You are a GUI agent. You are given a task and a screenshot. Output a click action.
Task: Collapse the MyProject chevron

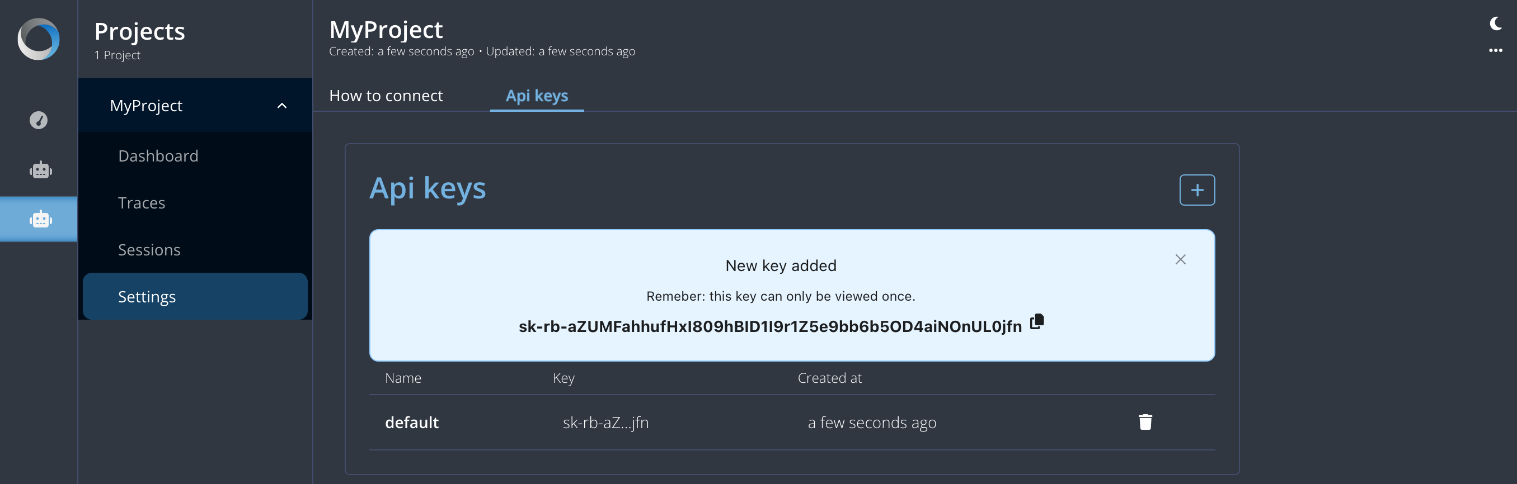point(282,106)
